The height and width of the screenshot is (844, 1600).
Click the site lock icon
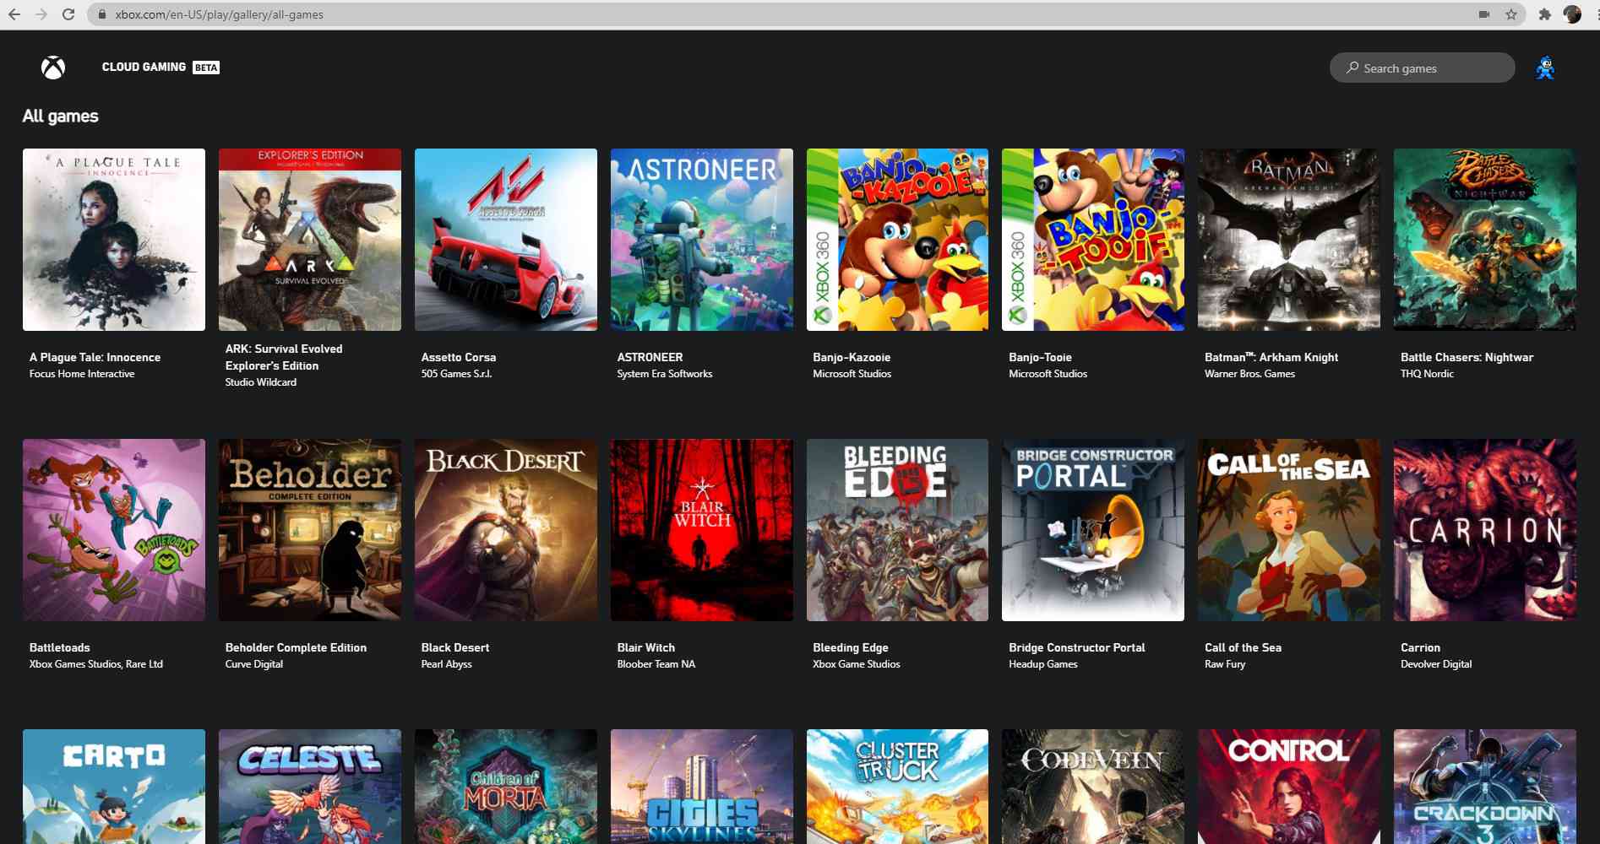click(x=101, y=14)
